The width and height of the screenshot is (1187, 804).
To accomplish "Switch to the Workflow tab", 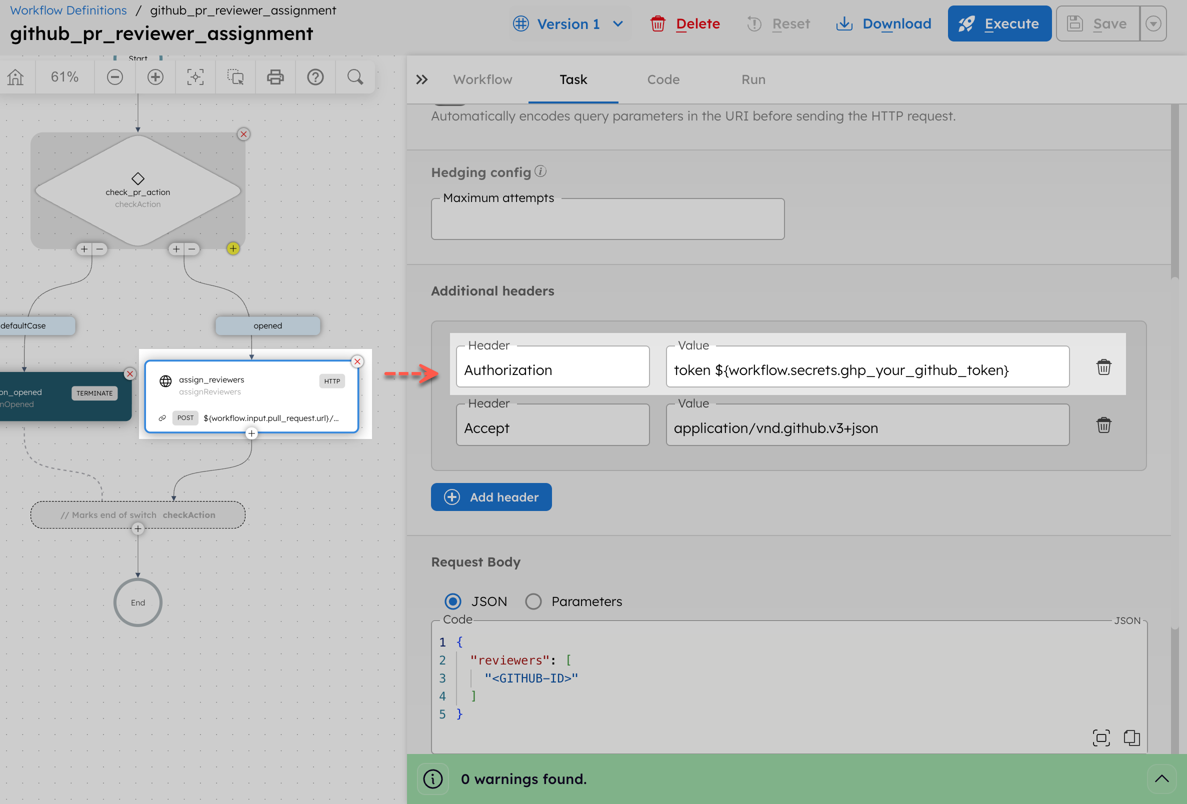I will 482,79.
